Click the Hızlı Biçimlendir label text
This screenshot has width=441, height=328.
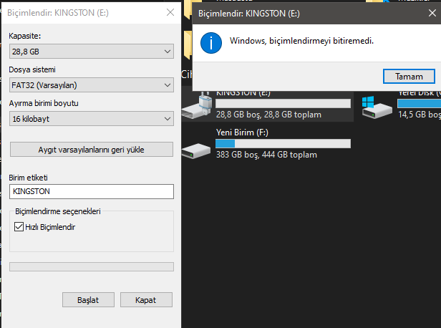point(50,227)
